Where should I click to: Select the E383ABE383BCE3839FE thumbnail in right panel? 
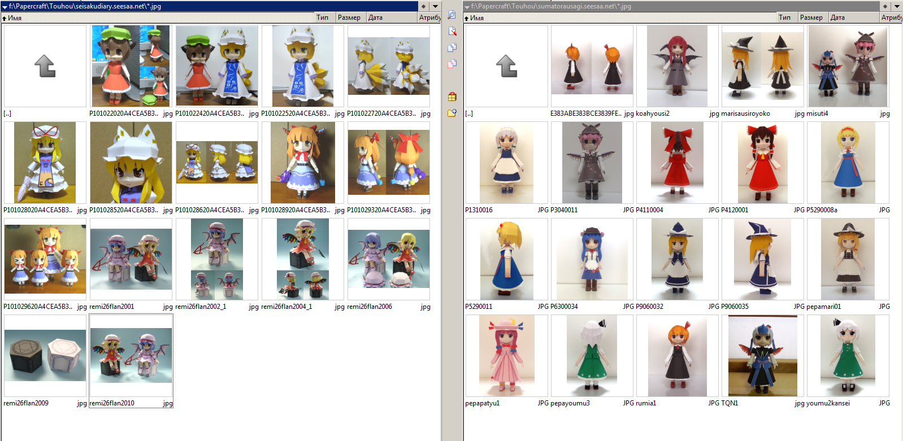[592, 66]
